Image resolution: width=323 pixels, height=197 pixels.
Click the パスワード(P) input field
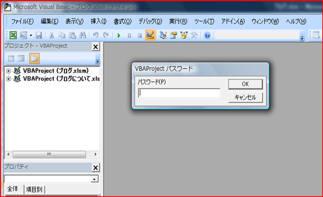(x=179, y=93)
